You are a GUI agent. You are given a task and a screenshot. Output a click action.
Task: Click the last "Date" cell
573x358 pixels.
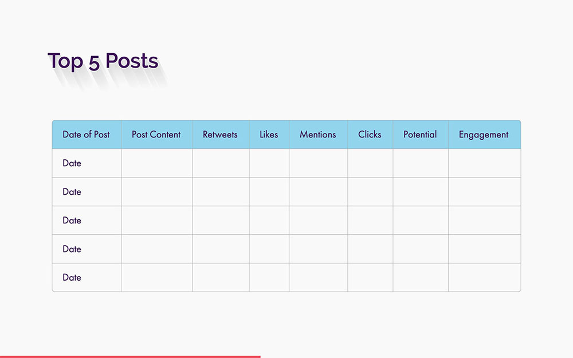(x=72, y=277)
